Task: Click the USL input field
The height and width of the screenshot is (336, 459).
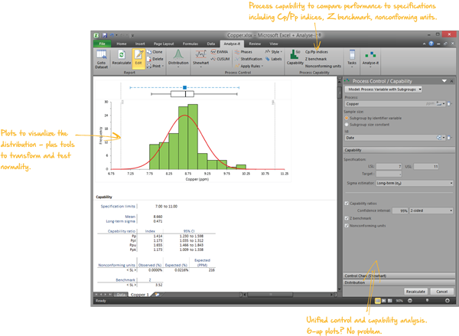Action: coord(426,166)
